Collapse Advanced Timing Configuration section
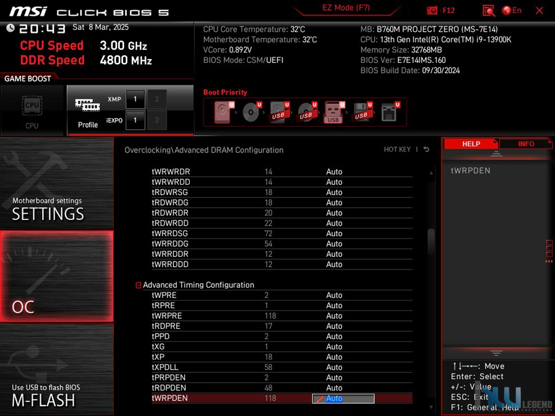 point(138,285)
